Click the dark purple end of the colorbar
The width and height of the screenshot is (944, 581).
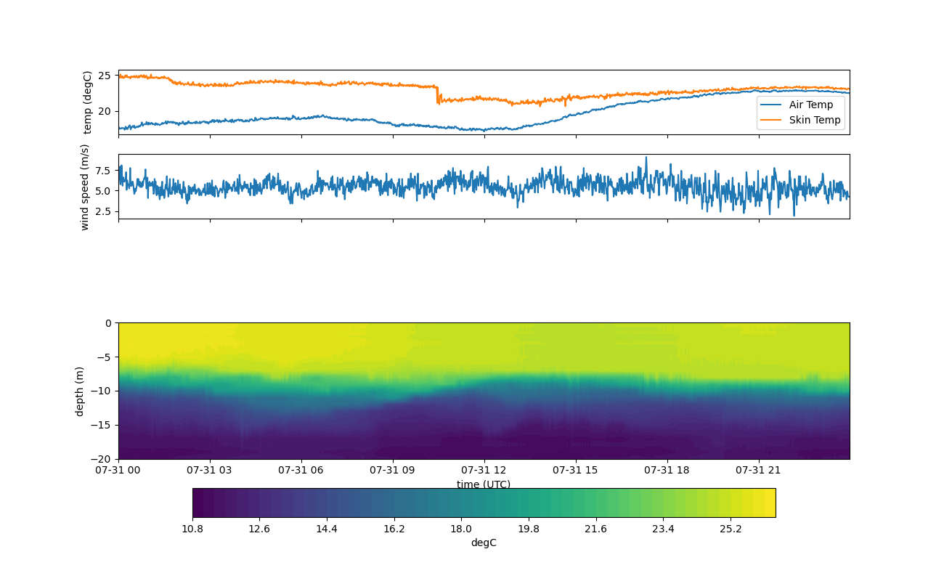(198, 503)
